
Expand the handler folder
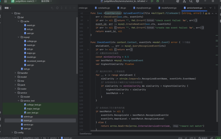point(15,73)
